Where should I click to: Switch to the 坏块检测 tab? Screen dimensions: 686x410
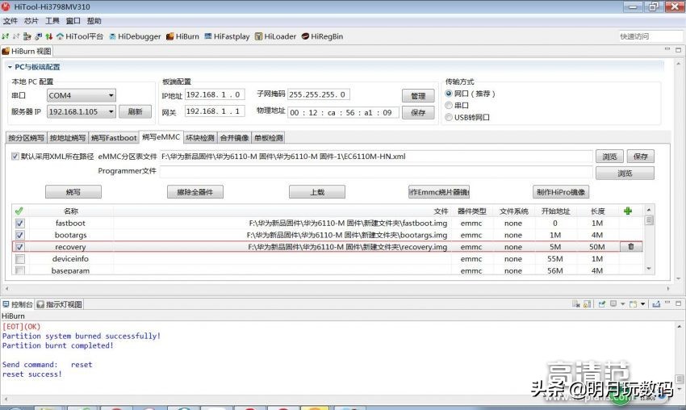pyautogui.click(x=200, y=138)
